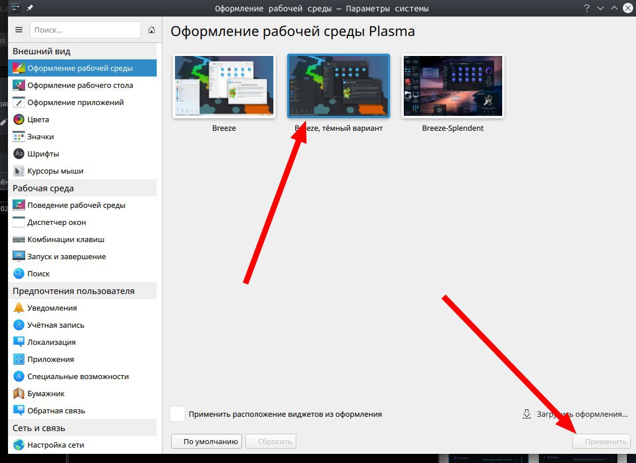Open Учётная запись settings page
This screenshot has width=636, height=463.
coord(82,325)
